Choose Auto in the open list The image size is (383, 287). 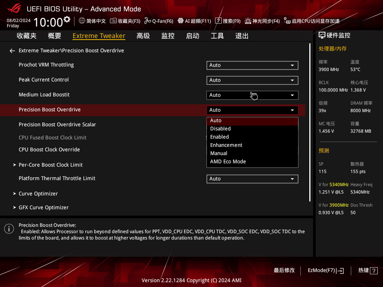pos(252,121)
